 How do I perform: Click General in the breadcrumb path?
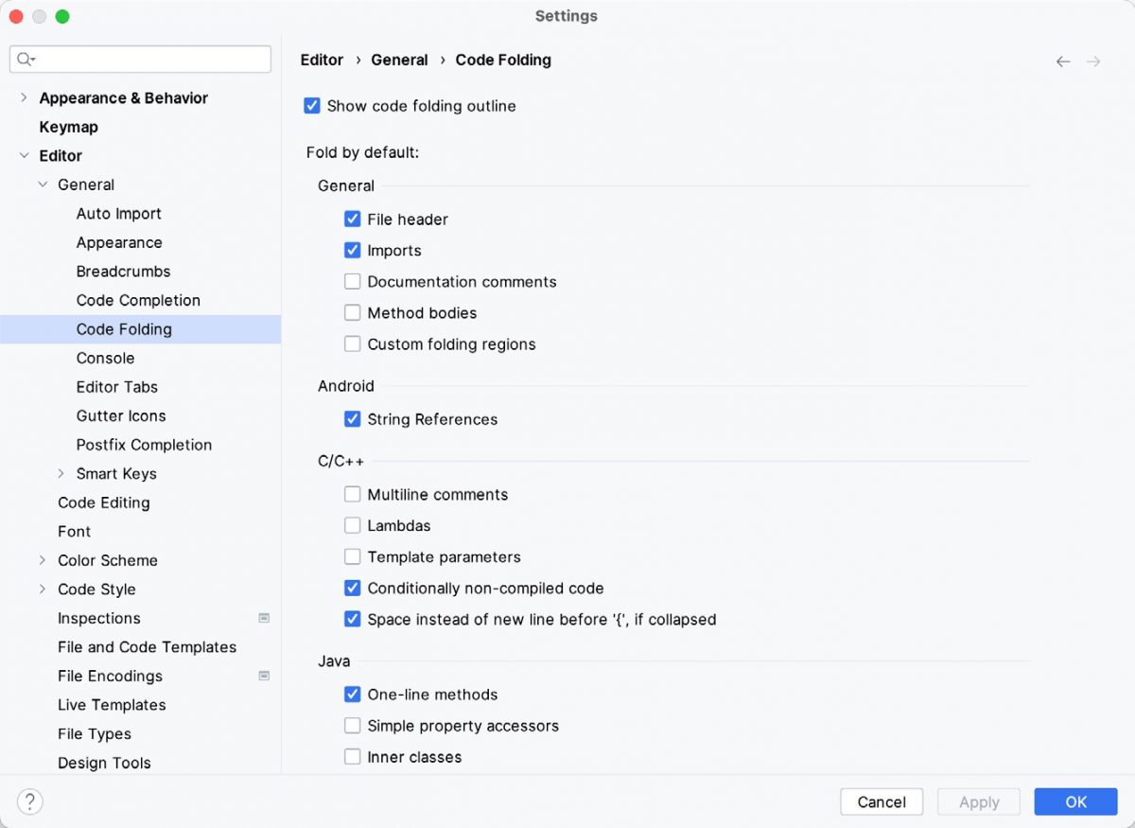click(399, 60)
